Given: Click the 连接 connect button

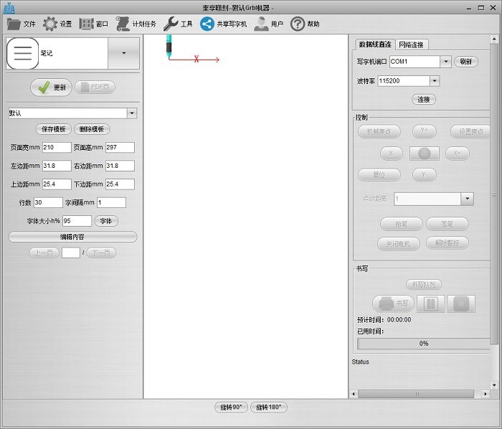Looking at the screenshot, I should point(424,100).
